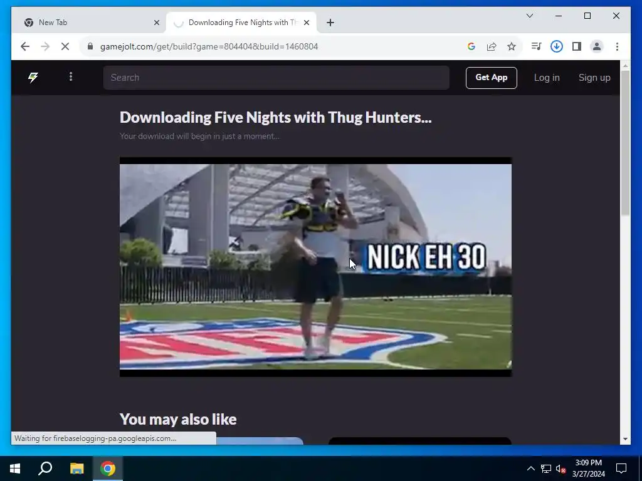
Task: Stop loading the page
Action: pos(65,46)
